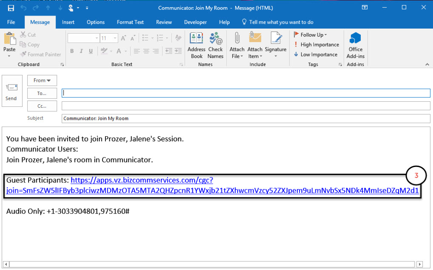Toggle Low Importance tag
This screenshot has width=433, height=270.
point(316,55)
